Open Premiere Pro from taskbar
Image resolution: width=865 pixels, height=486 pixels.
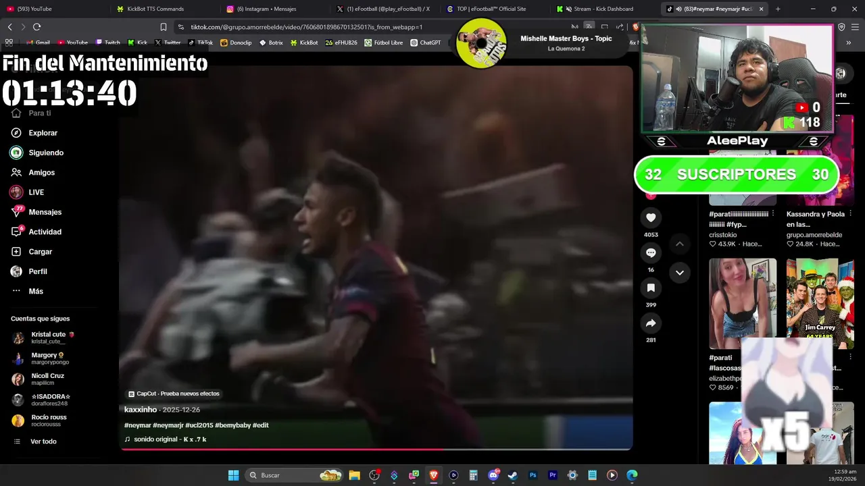coord(553,475)
